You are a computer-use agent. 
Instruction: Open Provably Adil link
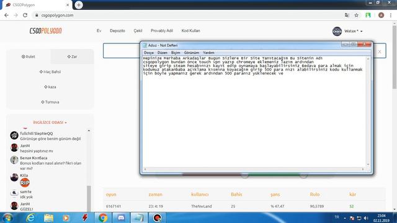[x=161, y=30]
